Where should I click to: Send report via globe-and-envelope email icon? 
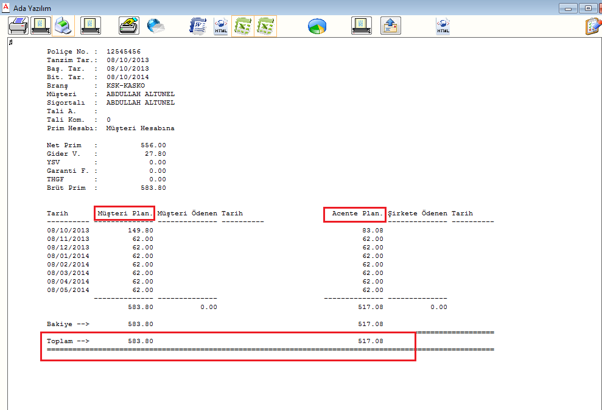pos(156,26)
